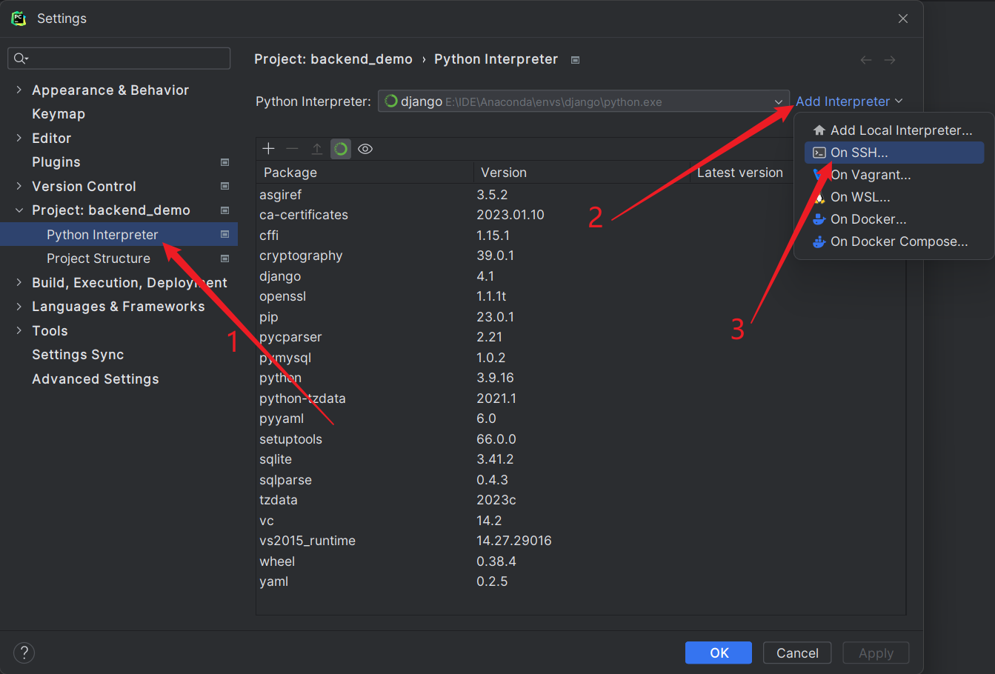
Task: Click the help question mark icon
Action: (x=24, y=653)
